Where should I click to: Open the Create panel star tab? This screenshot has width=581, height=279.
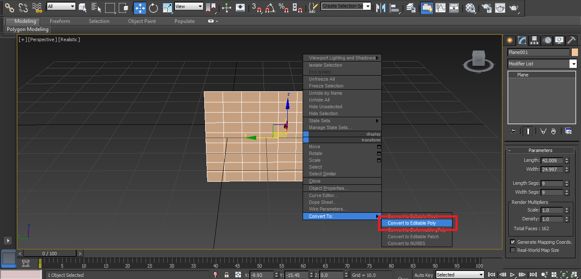point(509,40)
